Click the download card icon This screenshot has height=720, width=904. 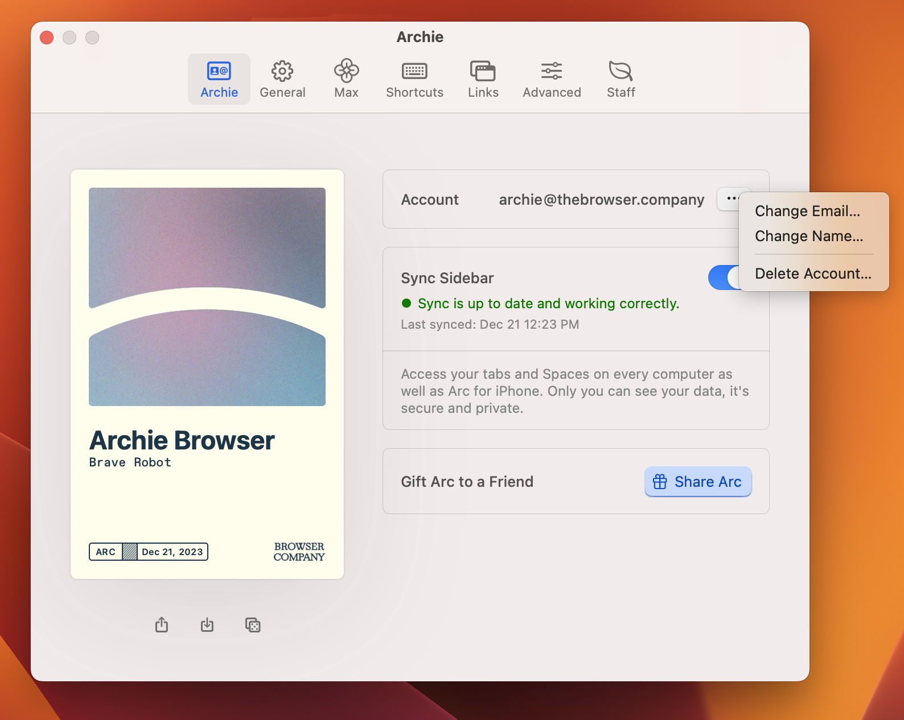click(207, 624)
